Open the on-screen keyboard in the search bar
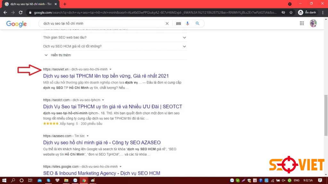The image size is (328, 184). (x=178, y=23)
